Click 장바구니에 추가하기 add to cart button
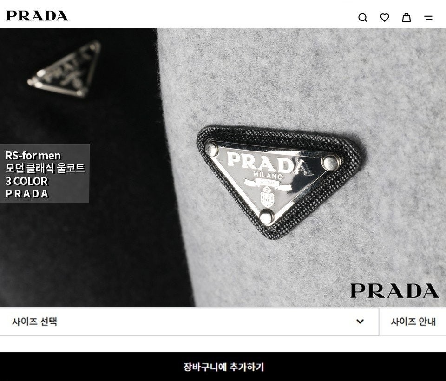The image size is (446, 381). click(x=223, y=367)
